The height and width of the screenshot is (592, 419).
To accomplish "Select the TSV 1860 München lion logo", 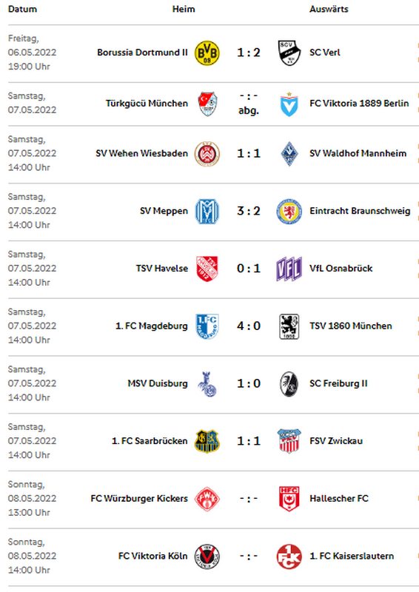I will pyautogui.click(x=289, y=326).
